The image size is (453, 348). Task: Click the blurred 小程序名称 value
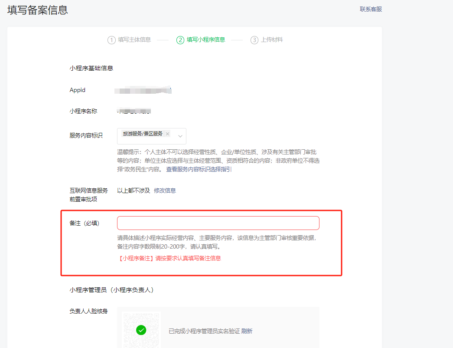pos(134,112)
